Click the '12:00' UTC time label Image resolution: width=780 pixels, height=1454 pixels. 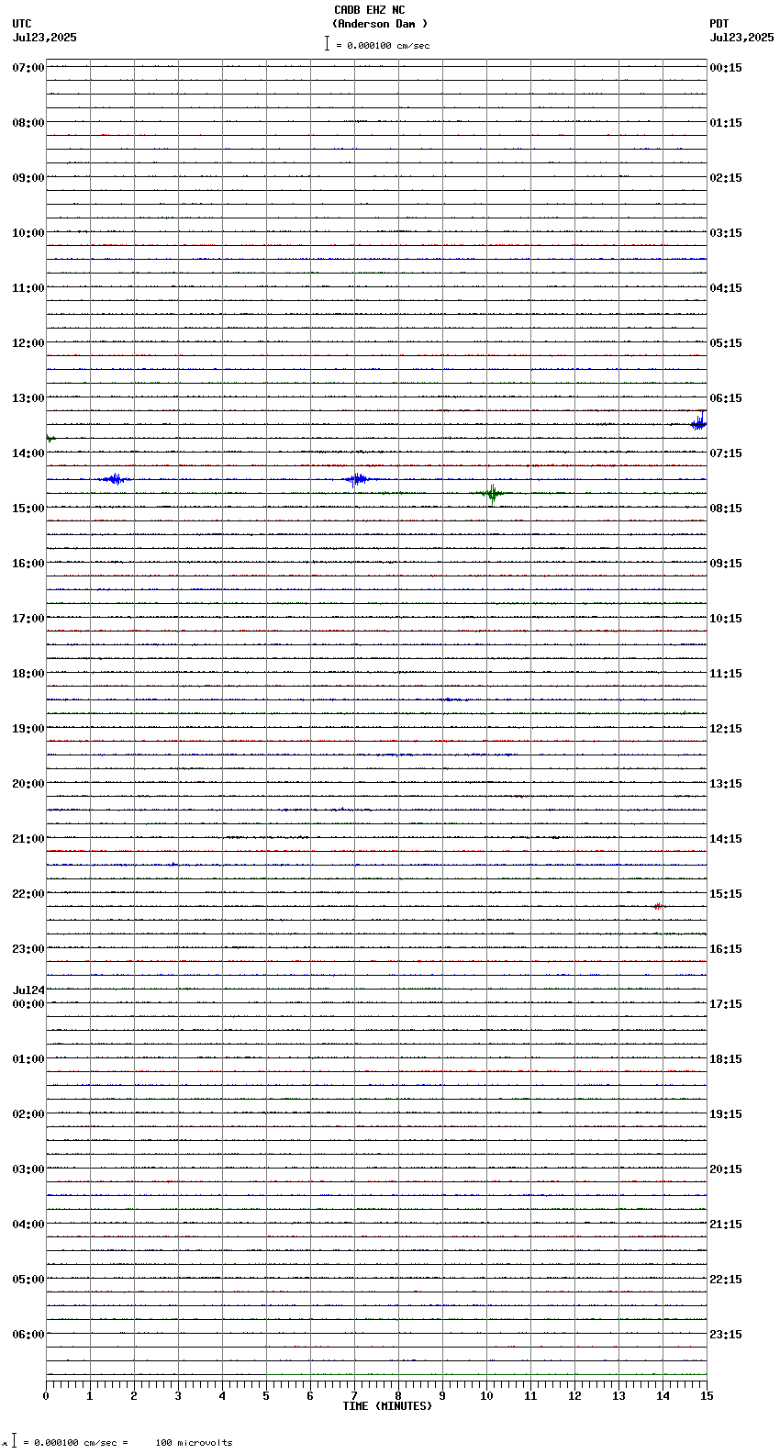pos(28,343)
